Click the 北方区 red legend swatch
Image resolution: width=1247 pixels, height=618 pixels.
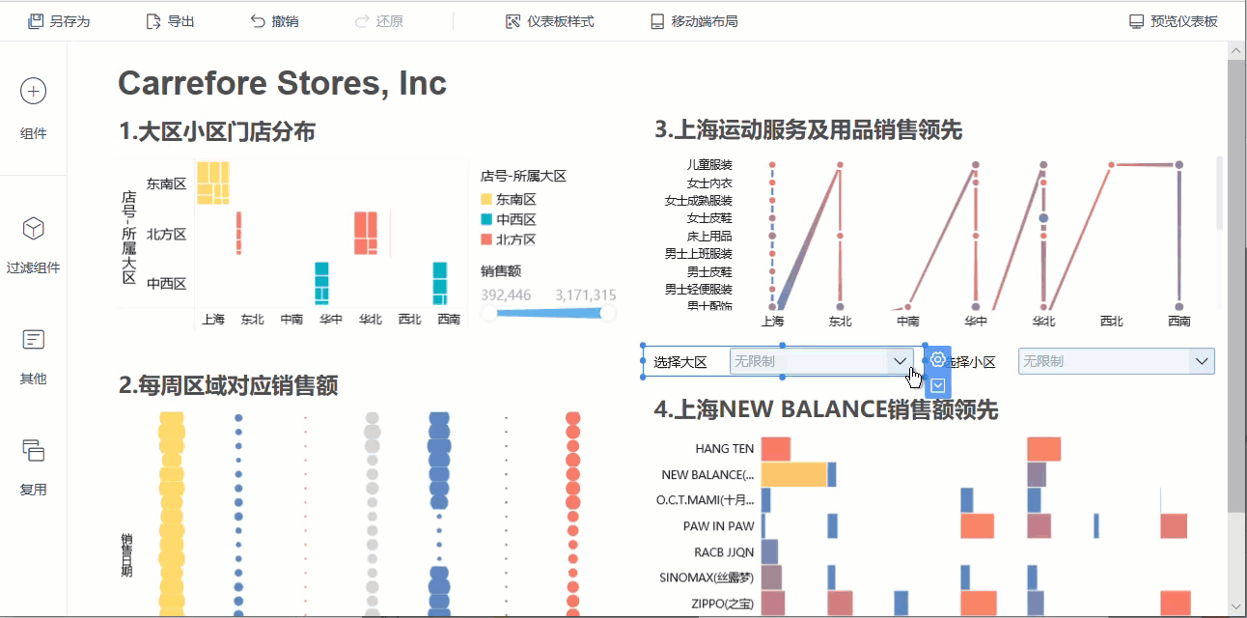486,239
